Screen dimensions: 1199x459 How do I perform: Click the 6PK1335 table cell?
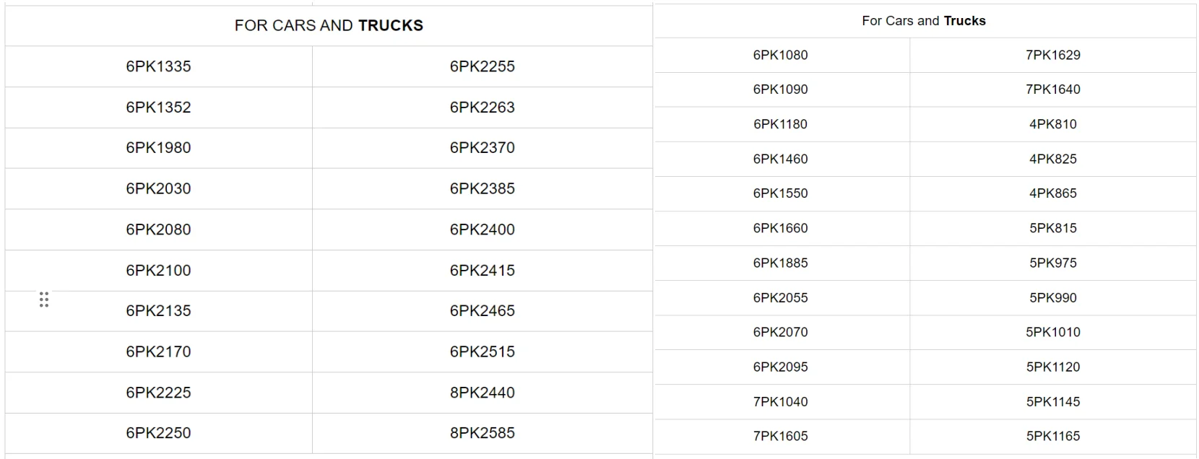click(x=159, y=66)
